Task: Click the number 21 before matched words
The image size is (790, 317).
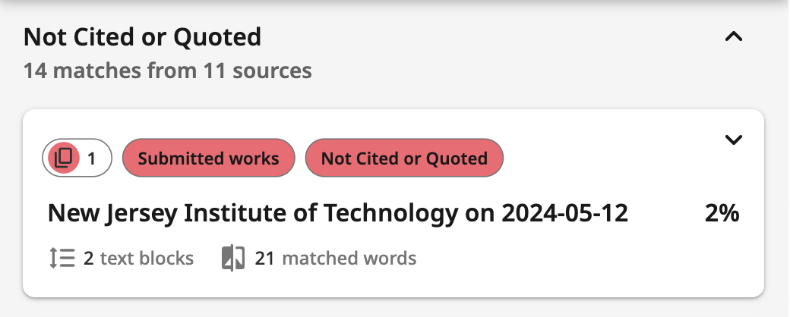Action: 264,259
